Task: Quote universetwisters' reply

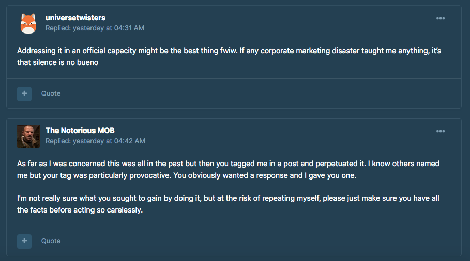Action: pos(51,93)
